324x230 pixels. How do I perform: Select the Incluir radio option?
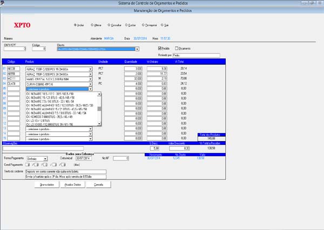click(75, 25)
